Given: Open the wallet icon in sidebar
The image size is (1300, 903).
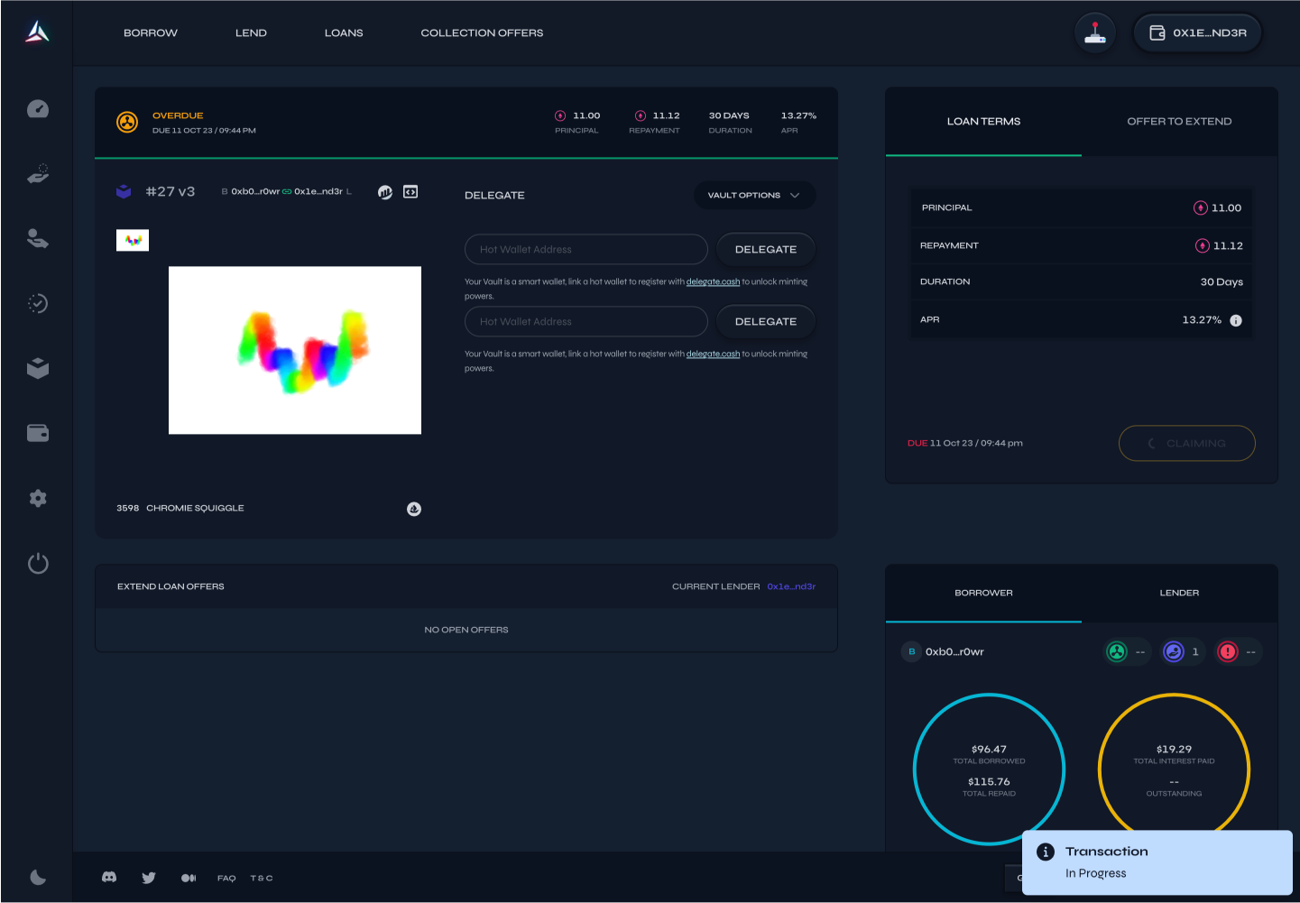Looking at the screenshot, I should pos(38,433).
